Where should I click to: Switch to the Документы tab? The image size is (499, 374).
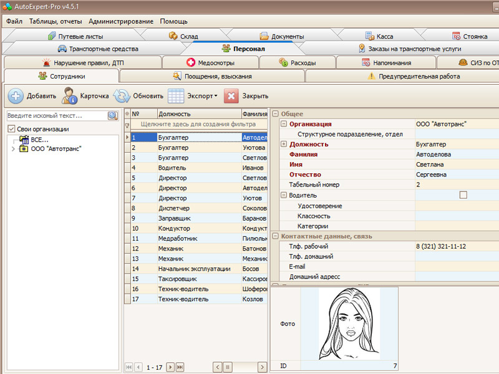click(282, 36)
